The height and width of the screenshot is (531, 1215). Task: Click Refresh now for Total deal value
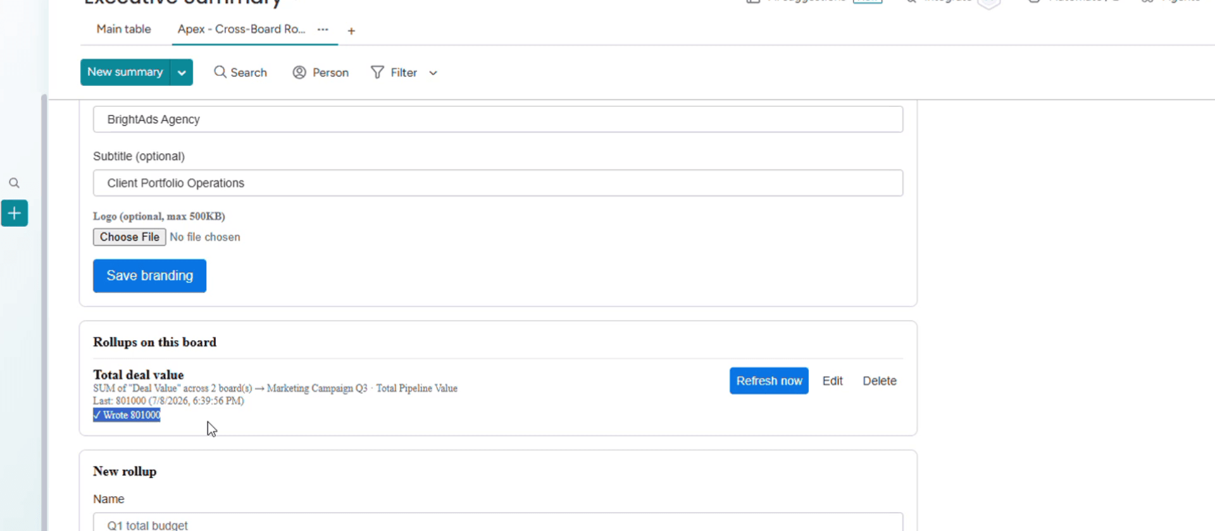click(769, 381)
